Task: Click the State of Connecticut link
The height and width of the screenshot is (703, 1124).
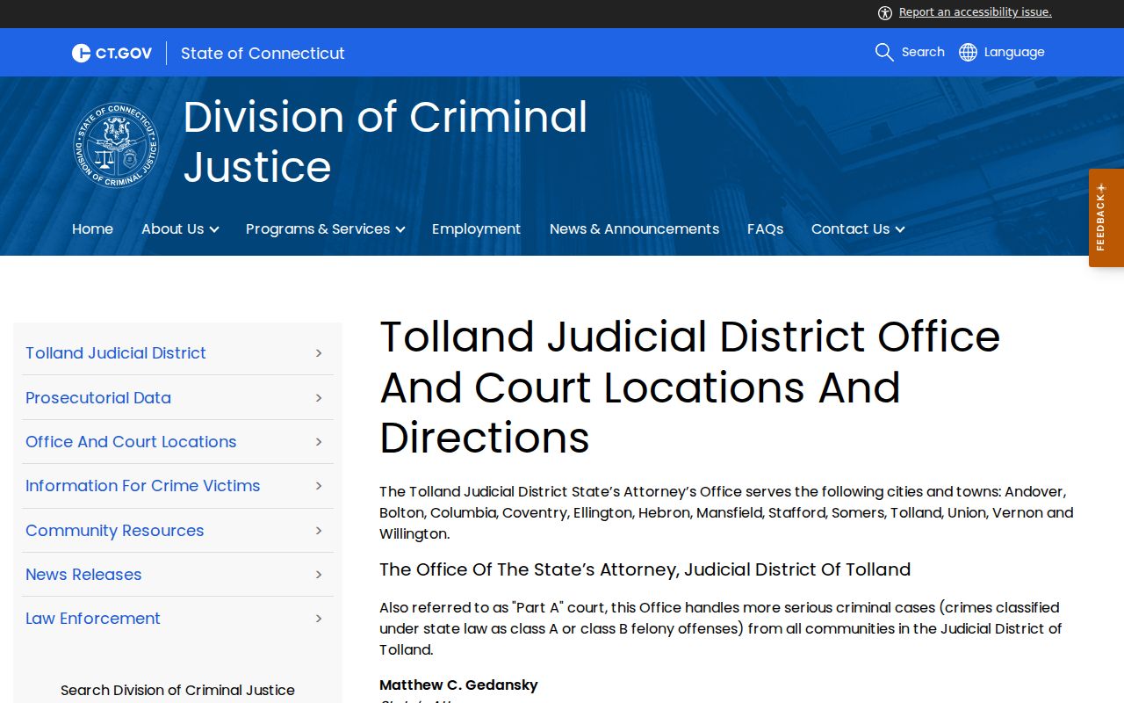Action: [263, 53]
